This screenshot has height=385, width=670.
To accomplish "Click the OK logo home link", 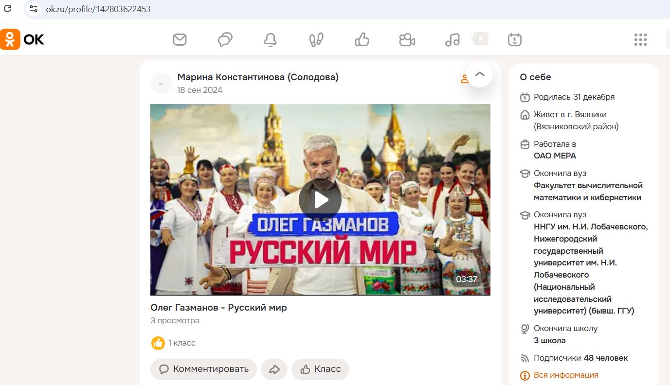I will coord(22,39).
